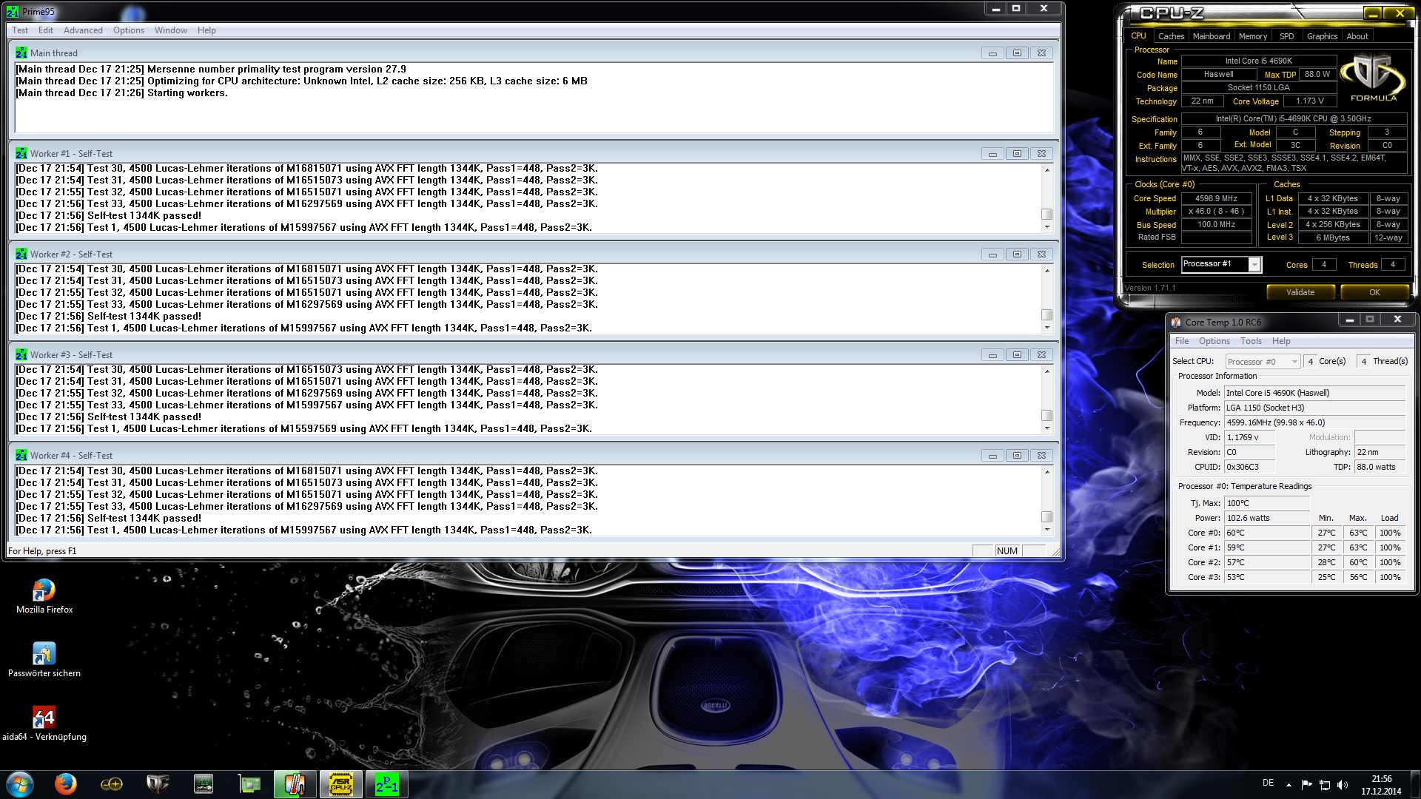
Task: Open the Core Temp Select CPU dropdown
Action: (x=1294, y=361)
